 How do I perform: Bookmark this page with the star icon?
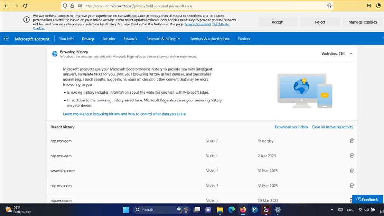click(330, 6)
